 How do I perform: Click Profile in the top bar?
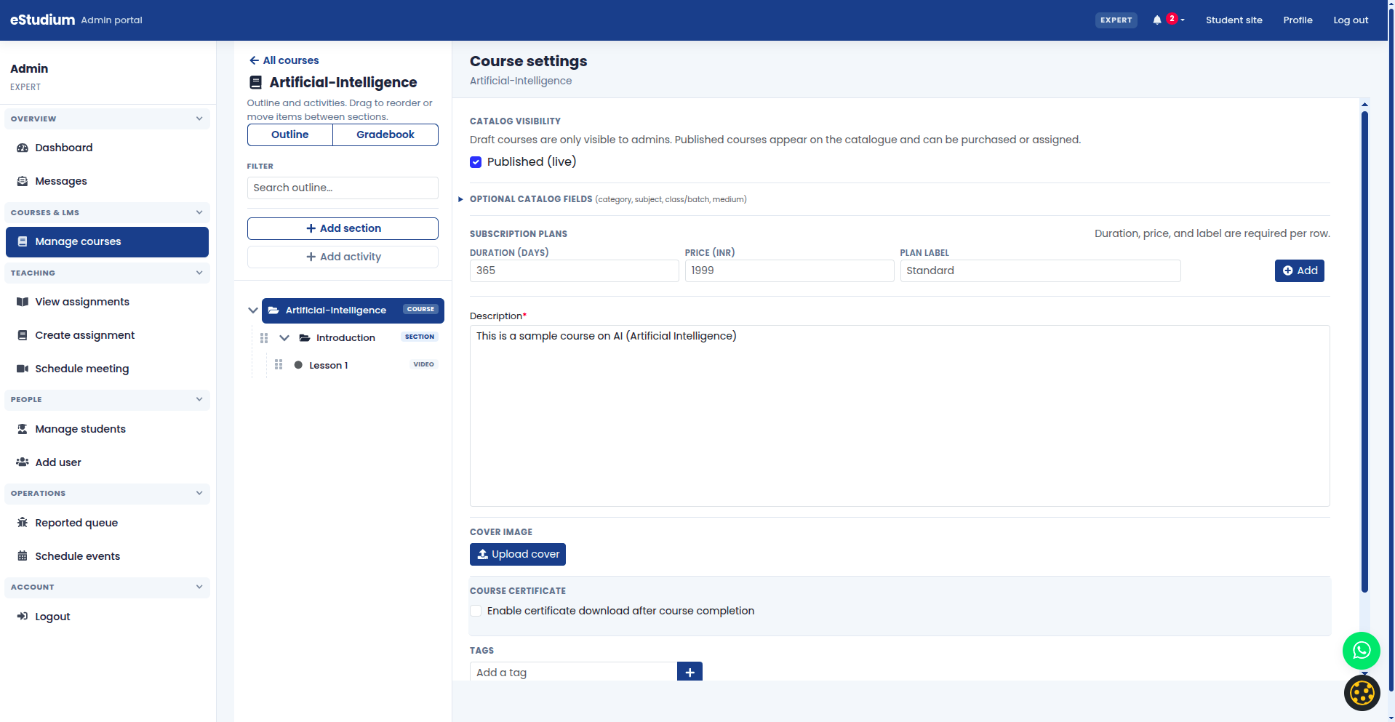(1298, 20)
